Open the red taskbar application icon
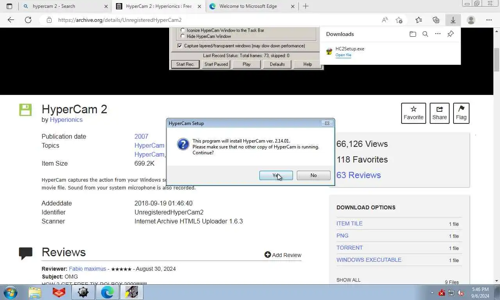This screenshot has width=500, height=300. (59, 292)
